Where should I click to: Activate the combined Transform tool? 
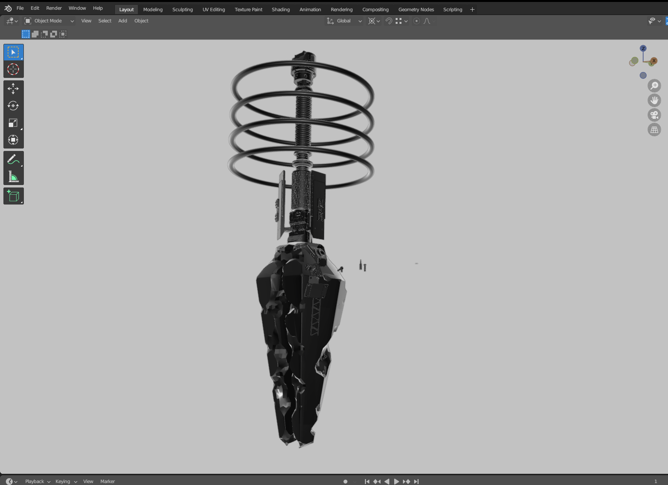tap(13, 140)
